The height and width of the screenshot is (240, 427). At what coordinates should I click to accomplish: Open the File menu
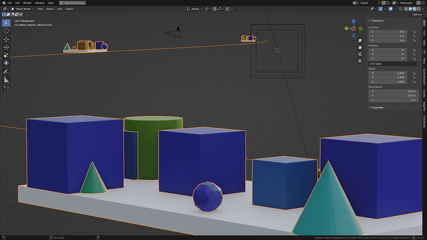(9, 3)
